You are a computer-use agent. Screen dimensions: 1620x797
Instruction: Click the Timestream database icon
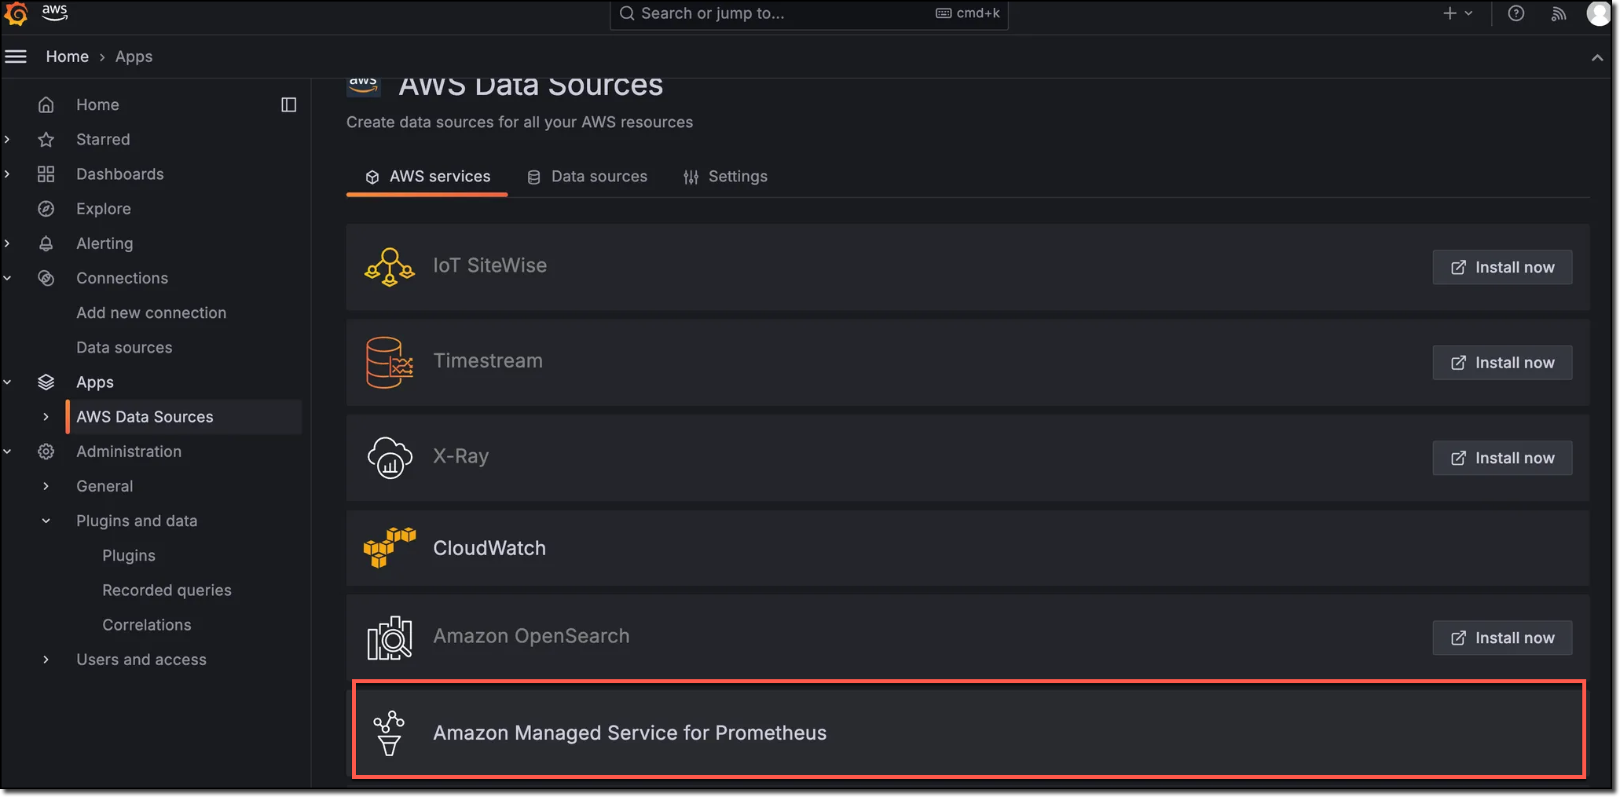390,362
